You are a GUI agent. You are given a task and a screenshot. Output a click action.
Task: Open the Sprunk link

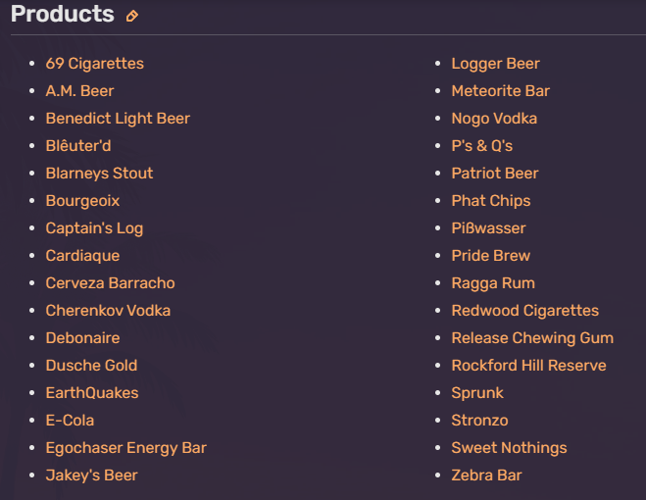(477, 393)
